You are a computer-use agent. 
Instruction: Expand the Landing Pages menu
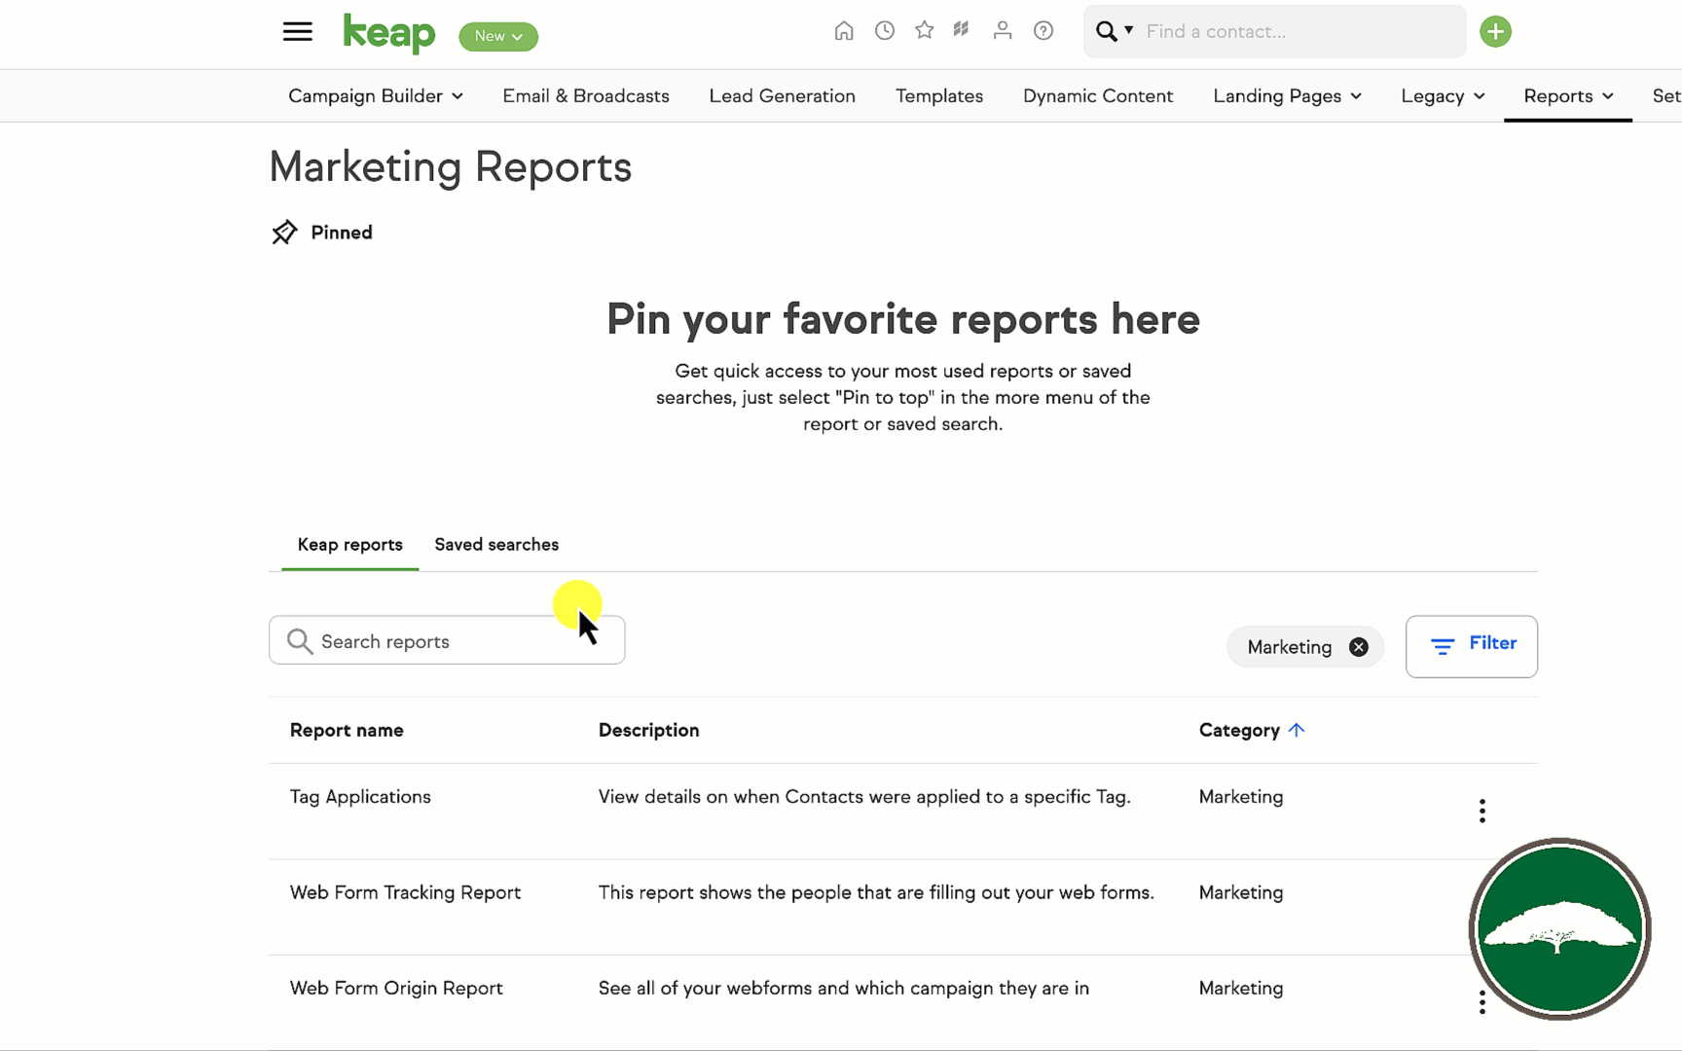tap(1286, 96)
